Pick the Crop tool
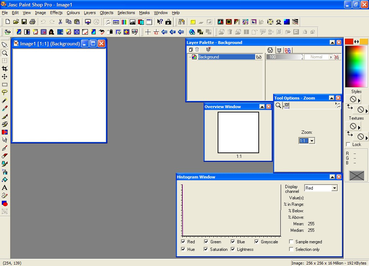The image size is (369, 266). (x=4, y=69)
